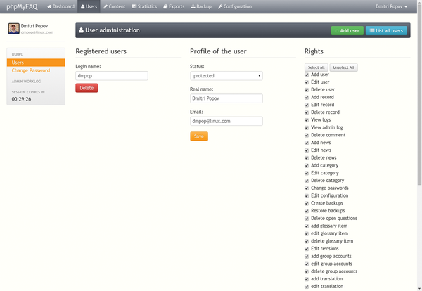The image size is (422, 291).
Task: Open the Status dropdown showing protected
Action: 226,75
